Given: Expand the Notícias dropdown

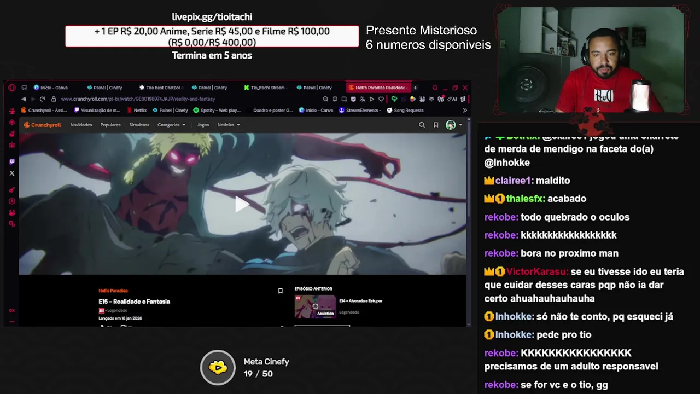Looking at the screenshot, I should [x=229, y=125].
